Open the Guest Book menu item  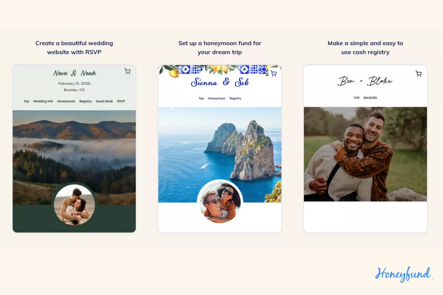(104, 101)
